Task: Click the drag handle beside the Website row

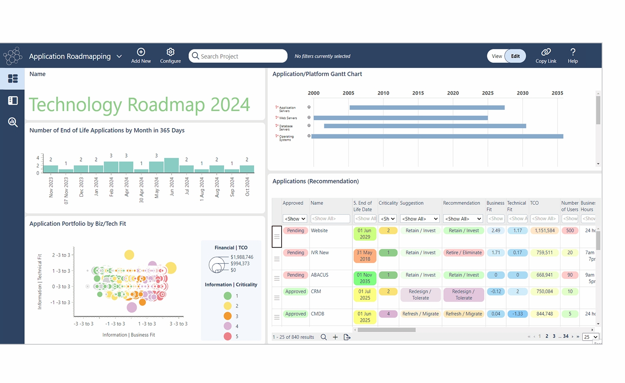Action: [x=277, y=236]
